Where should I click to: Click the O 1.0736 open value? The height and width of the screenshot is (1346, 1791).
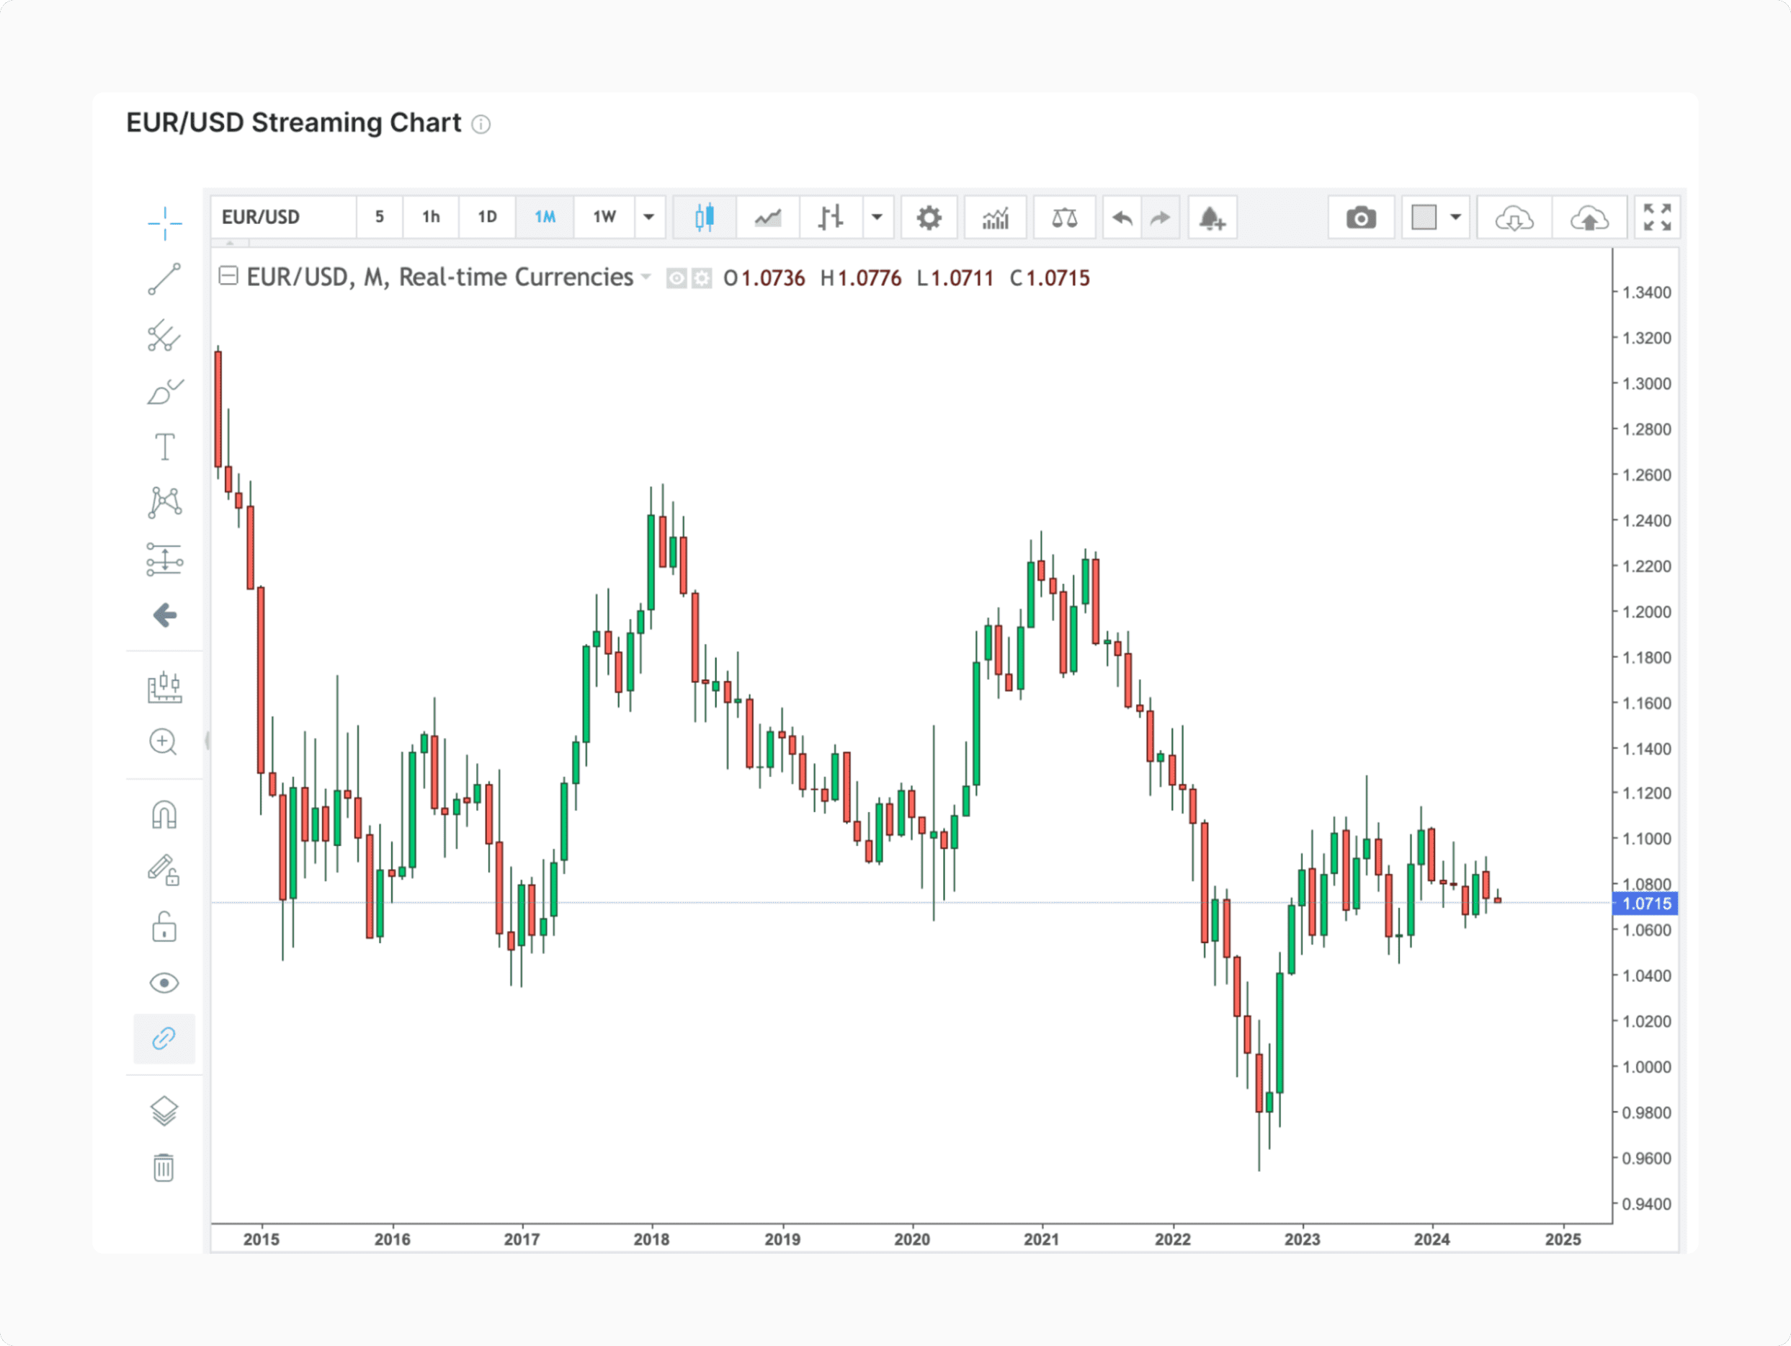[x=764, y=279]
